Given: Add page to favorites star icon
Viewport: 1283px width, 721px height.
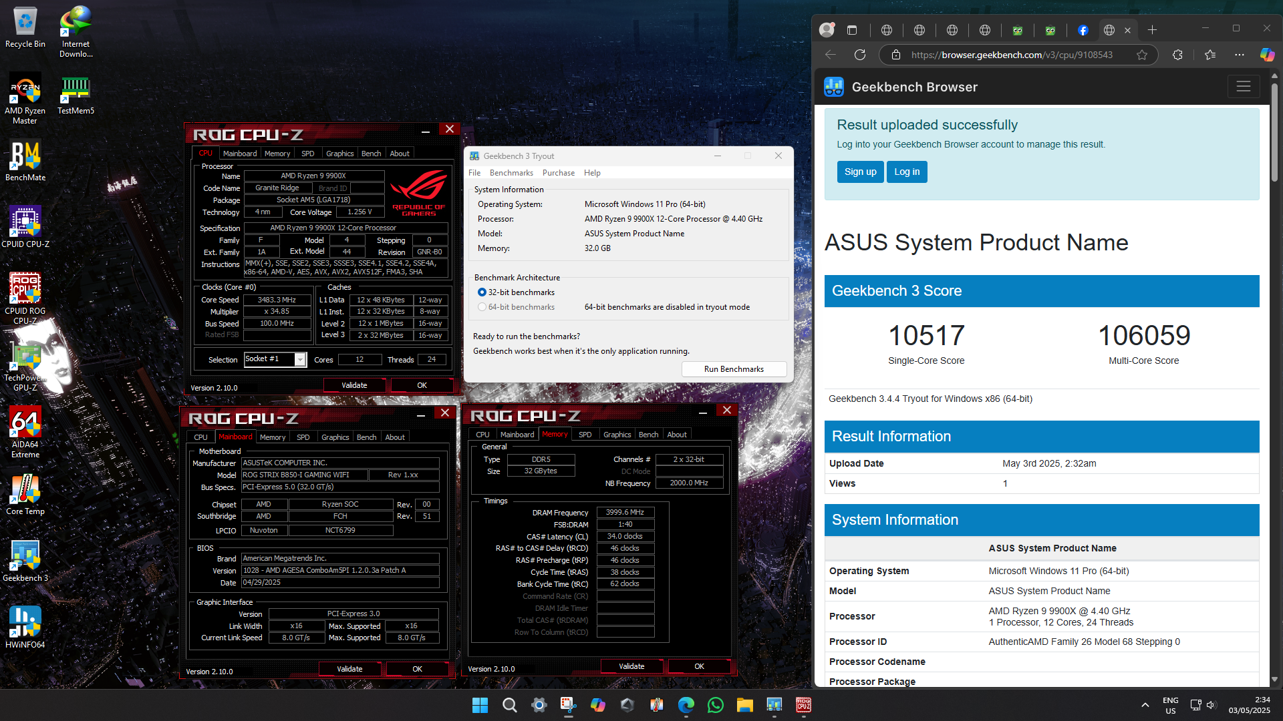Looking at the screenshot, I should (1142, 55).
